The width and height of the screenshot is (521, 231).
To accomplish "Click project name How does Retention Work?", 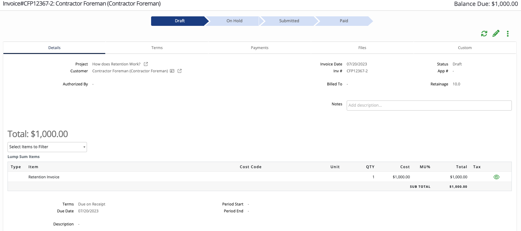I will coord(116,64).
